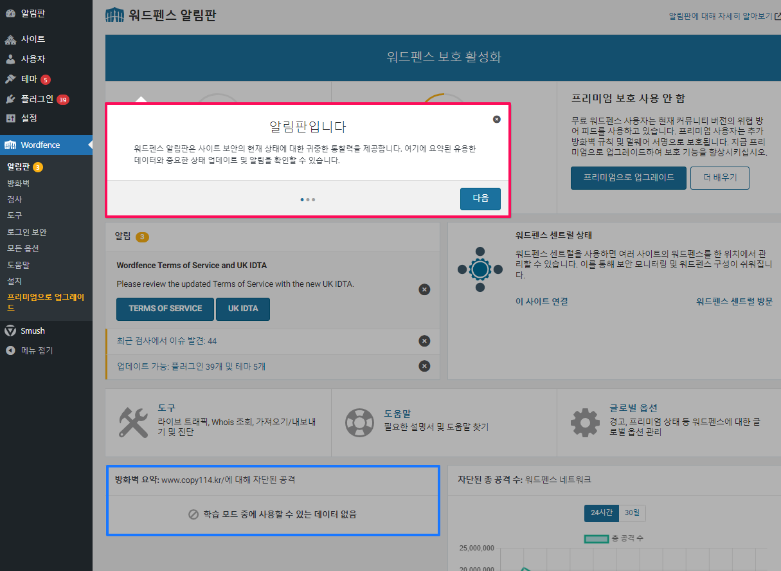Click the Wordfence Central network icon
The width and height of the screenshot is (781, 571).
(x=480, y=269)
